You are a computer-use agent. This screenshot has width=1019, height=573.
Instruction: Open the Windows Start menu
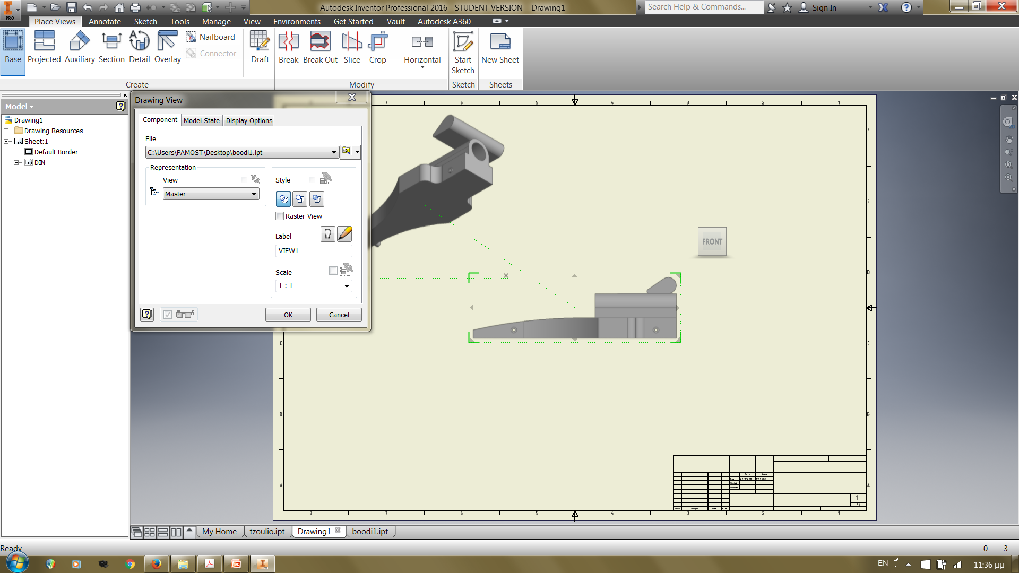(x=16, y=563)
